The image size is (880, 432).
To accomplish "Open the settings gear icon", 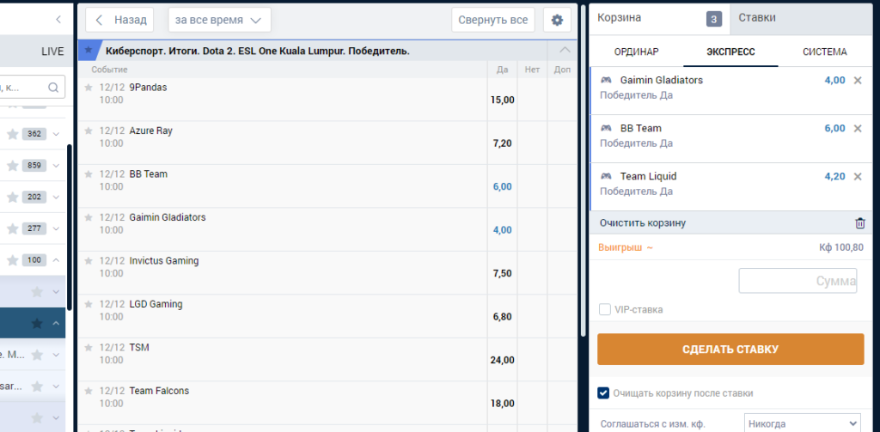I will click(x=557, y=21).
